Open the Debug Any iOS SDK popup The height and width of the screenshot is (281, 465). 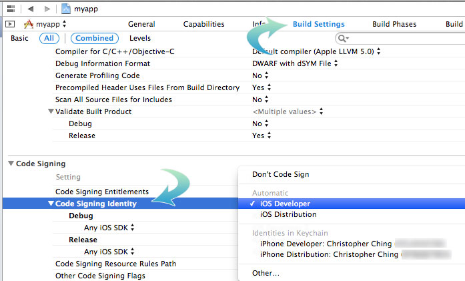109,228
